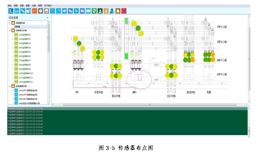Viewport: 258px width, 155px height.
Task: Click the 1#PT label in the diagram
Action: (x=77, y=92)
